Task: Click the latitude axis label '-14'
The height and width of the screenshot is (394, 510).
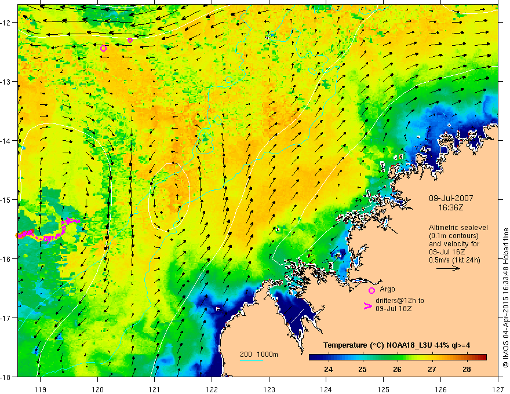Action: (x=6, y=141)
